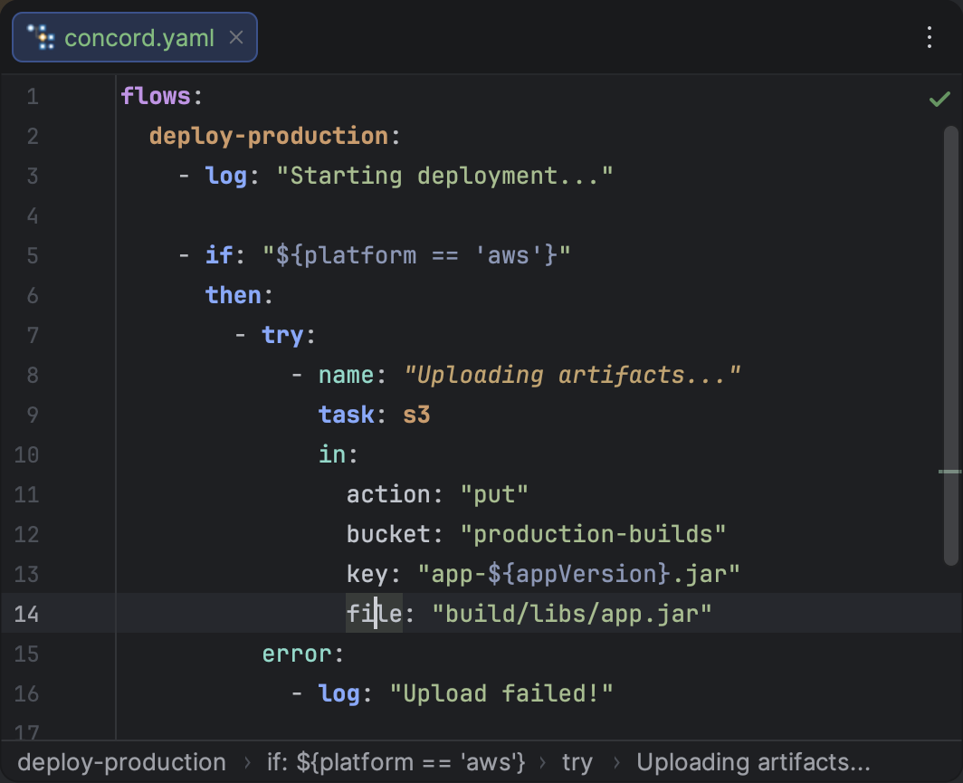Select the Uploading artifacts... breadcrumb
963x783 pixels.
click(x=753, y=762)
